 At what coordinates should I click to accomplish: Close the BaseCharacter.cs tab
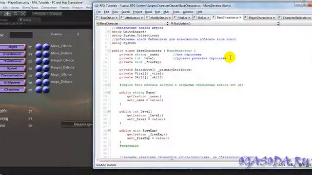pyautogui.click(x=240, y=17)
